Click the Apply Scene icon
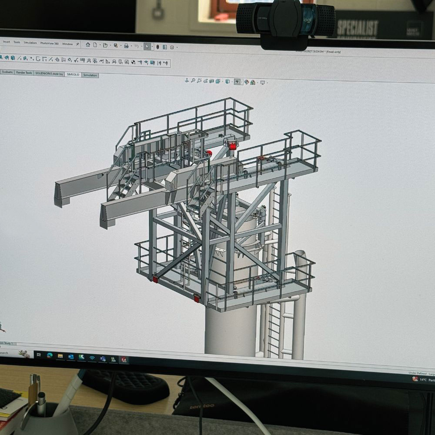 [252, 81]
